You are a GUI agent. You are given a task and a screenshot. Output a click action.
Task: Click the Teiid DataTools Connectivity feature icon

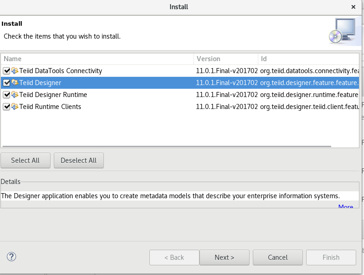(15, 71)
